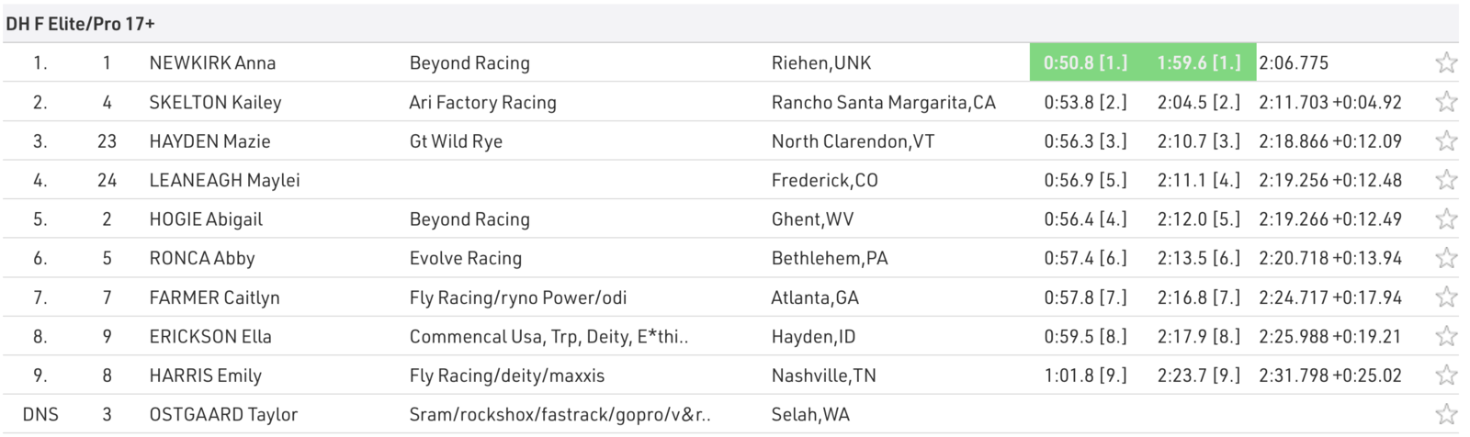
Task: Toggle star for DNS rider OSTGAARD Taylor
Action: click(x=1446, y=414)
